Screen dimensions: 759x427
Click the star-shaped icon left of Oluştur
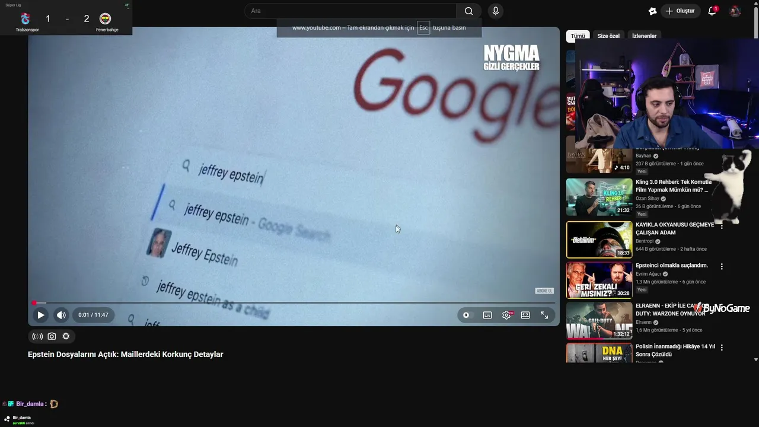(x=653, y=11)
